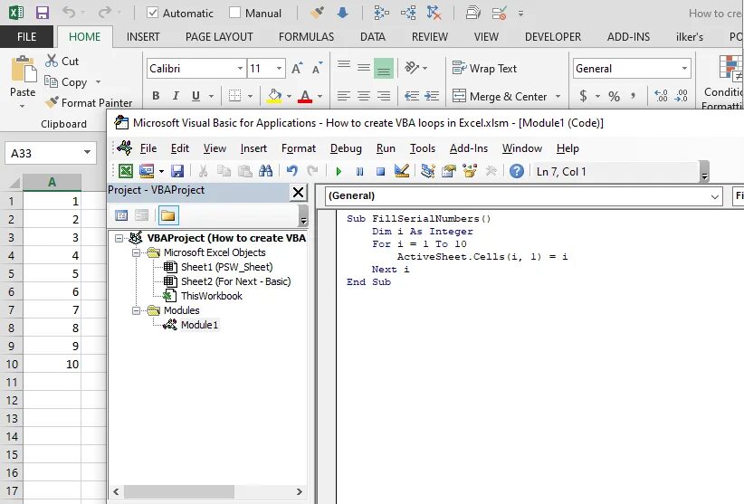The width and height of the screenshot is (744, 504).
Task: Open the Merge & Center dropdown arrow
Action: pos(558,96)
